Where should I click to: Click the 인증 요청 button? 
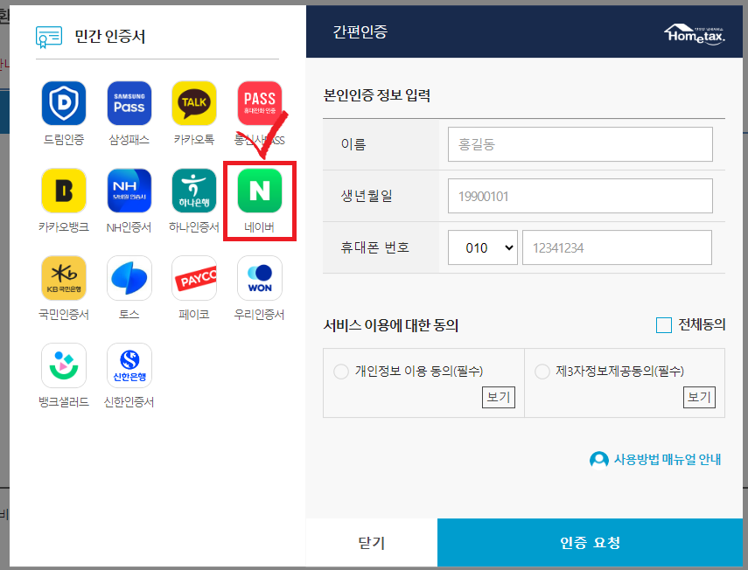[x=591, y=542]
